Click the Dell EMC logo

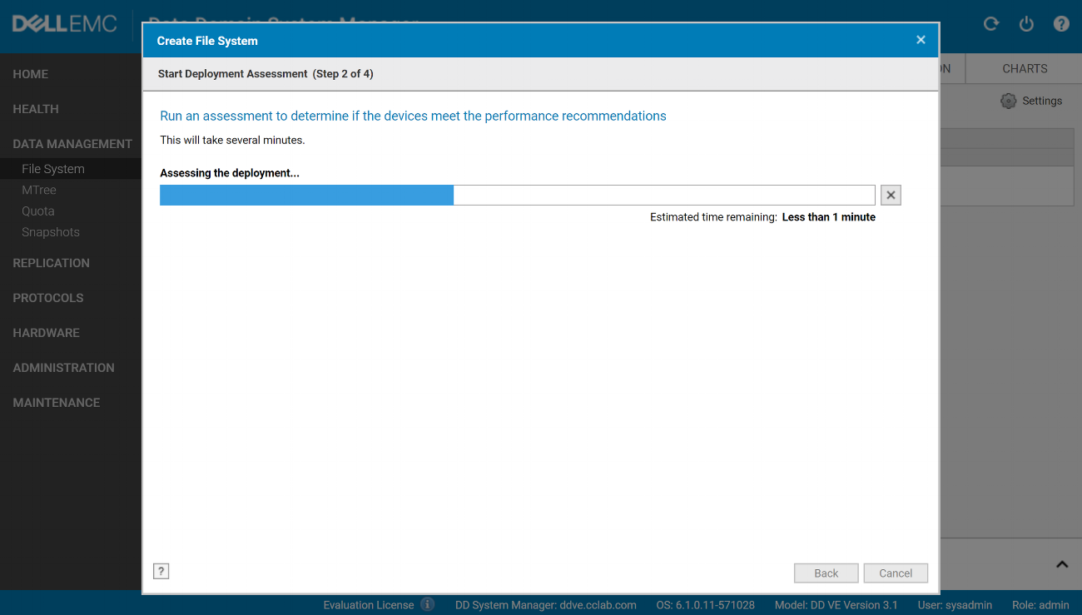pos(65,24)
